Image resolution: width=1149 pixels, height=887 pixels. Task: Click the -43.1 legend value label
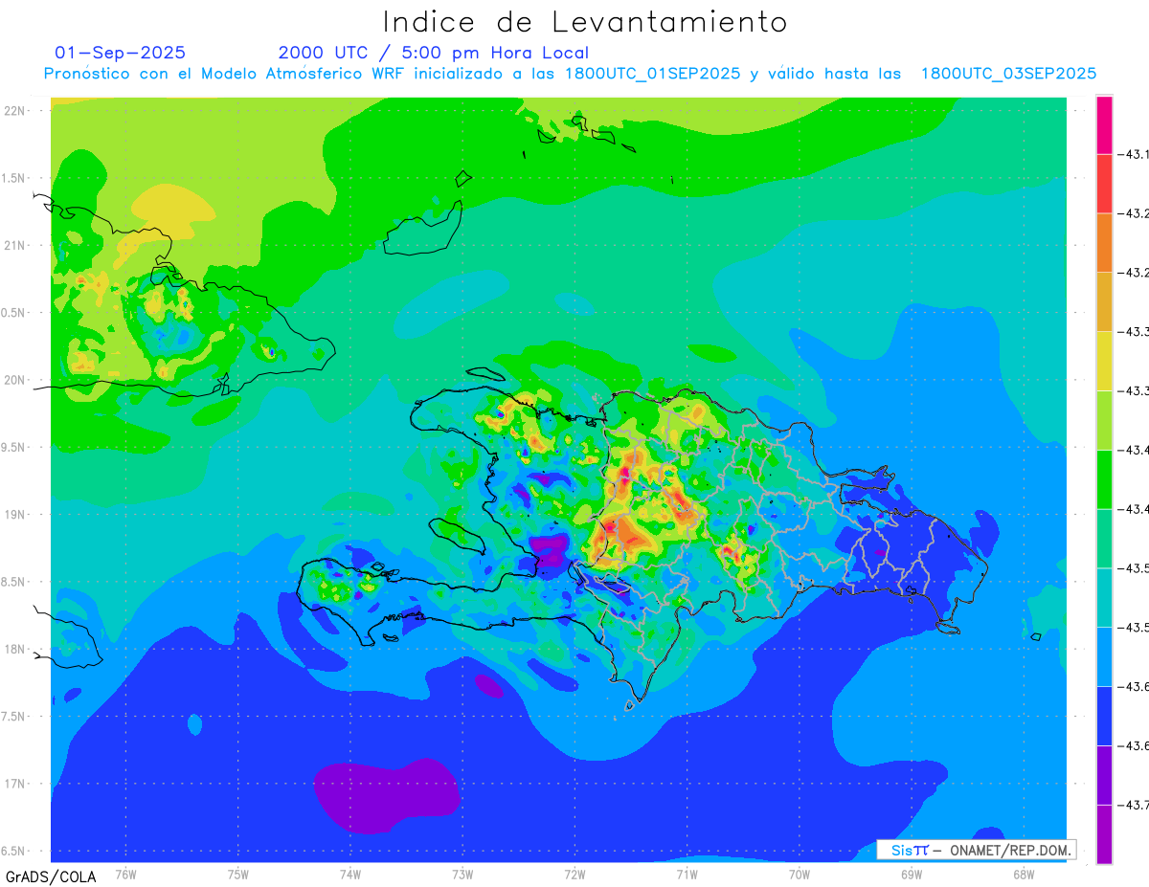tap(1136, 153)
